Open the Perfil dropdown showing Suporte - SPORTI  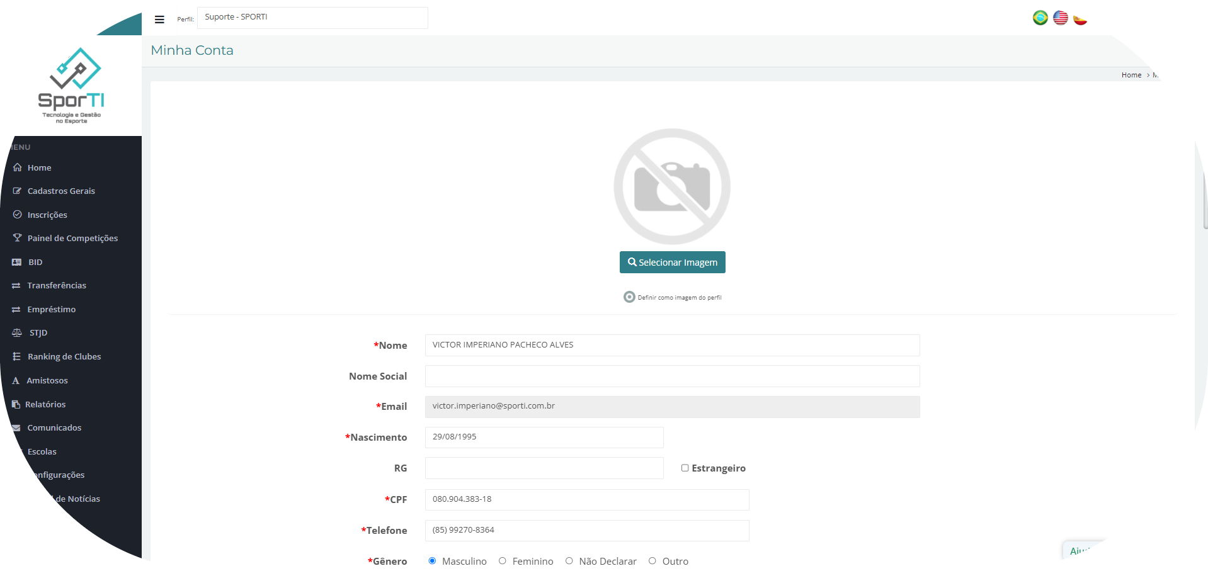pyautogui.click(x=312, y=18)
